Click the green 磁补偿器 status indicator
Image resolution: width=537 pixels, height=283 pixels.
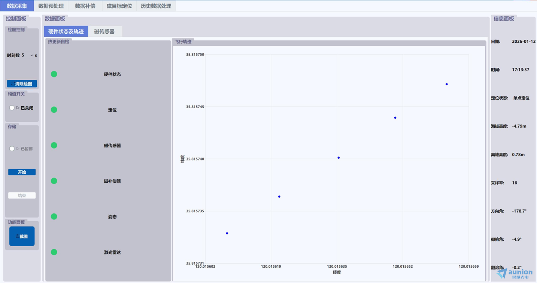54,181
